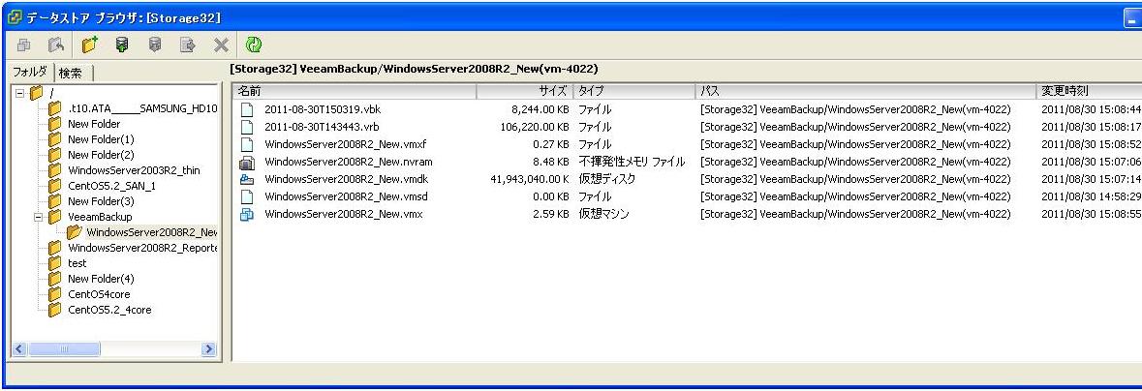Click the delete X toolbar icon
Viewport: 1142px width, 391px height.
pyautogui.click(x=221, y=45)
